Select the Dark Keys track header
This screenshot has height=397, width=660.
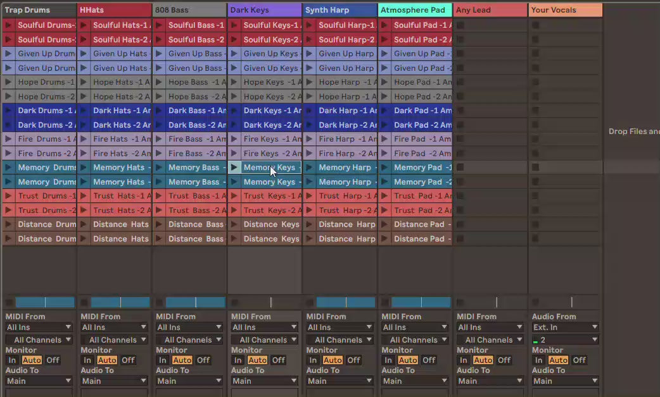point(264,10)
